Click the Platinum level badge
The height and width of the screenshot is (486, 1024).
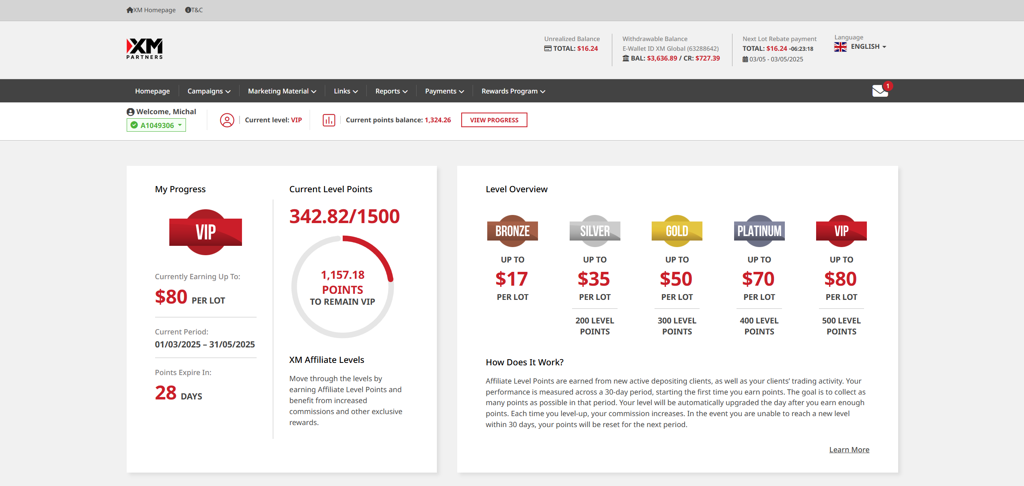759,231
